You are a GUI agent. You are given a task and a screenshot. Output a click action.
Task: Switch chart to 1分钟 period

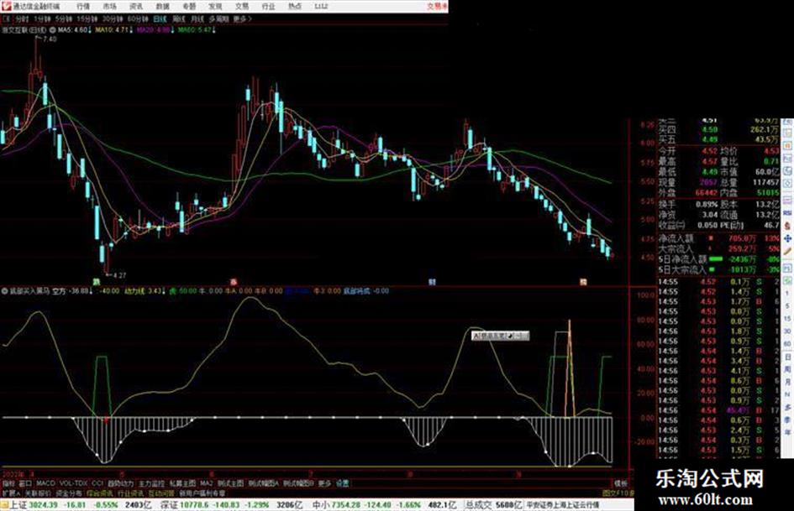pyautogui.click(x=42, y=18)
